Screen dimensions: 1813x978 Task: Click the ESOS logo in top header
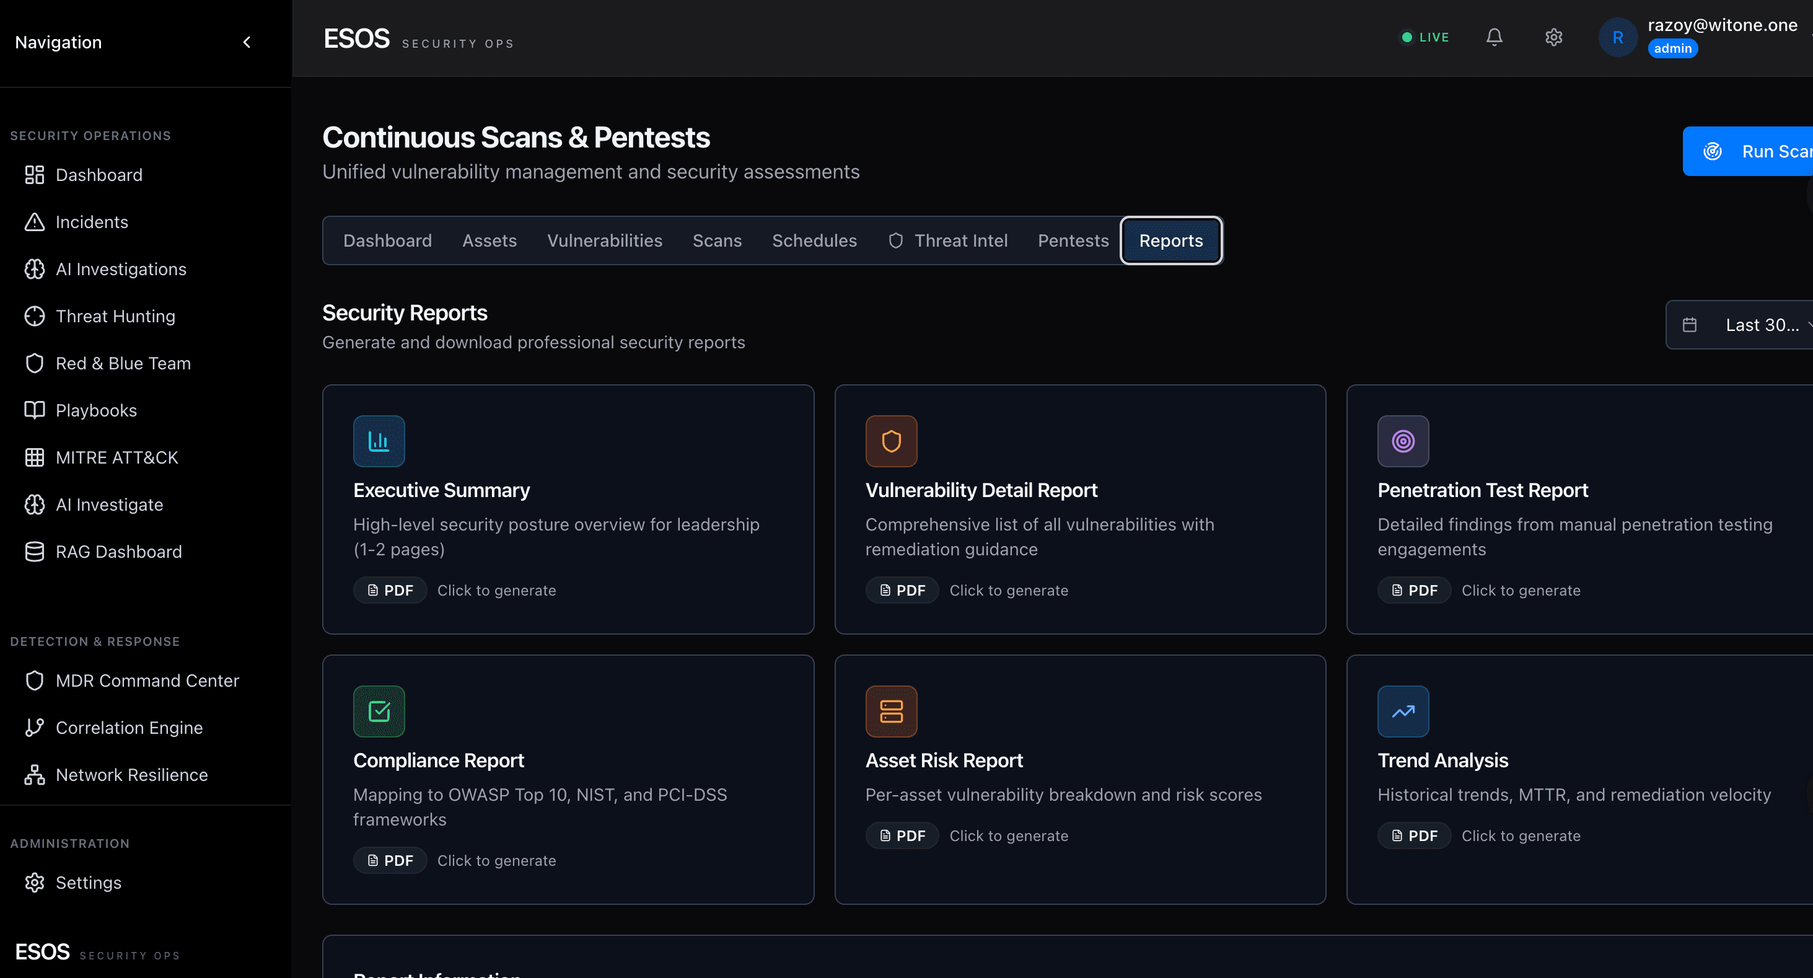coord(356,38)
